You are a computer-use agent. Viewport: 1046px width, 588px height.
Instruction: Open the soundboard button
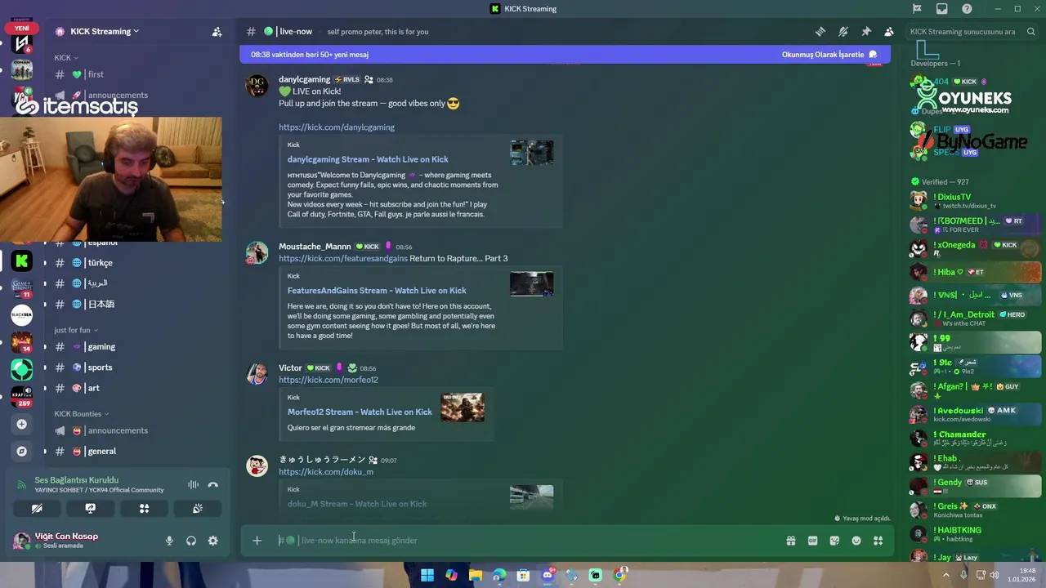click(x=198, y=508)
